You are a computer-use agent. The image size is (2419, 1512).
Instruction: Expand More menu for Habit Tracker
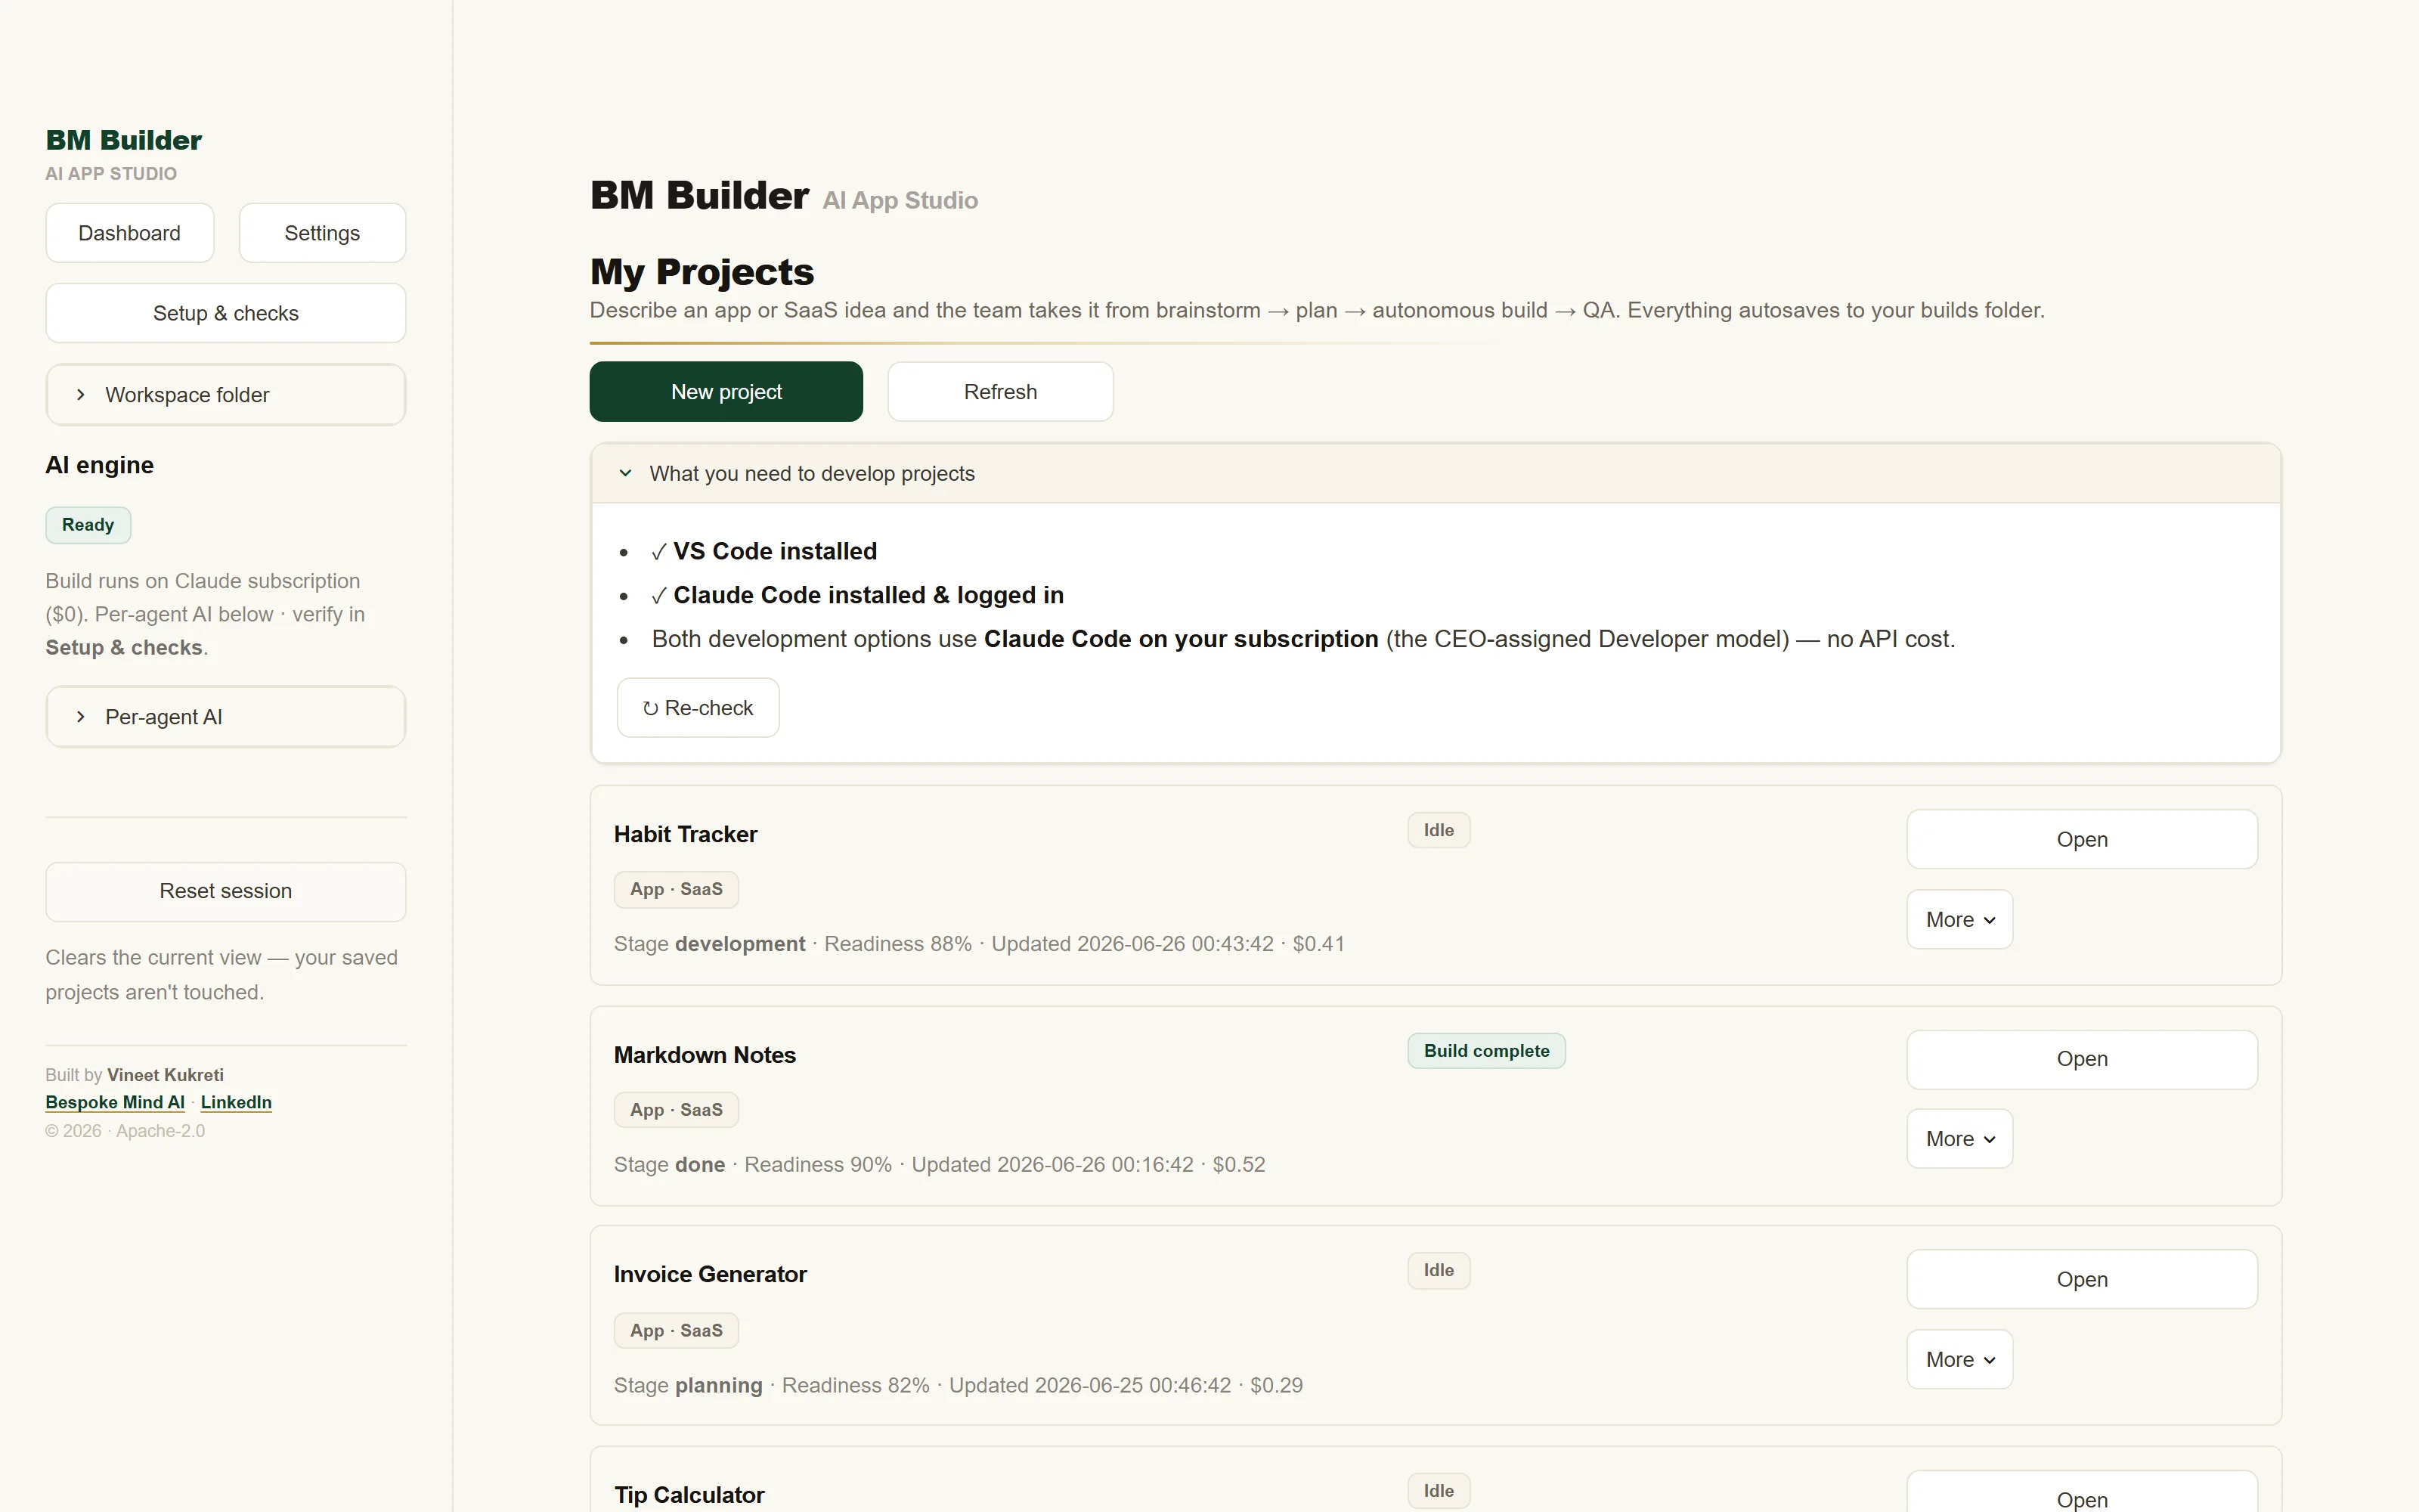(x=1960, y=920)
